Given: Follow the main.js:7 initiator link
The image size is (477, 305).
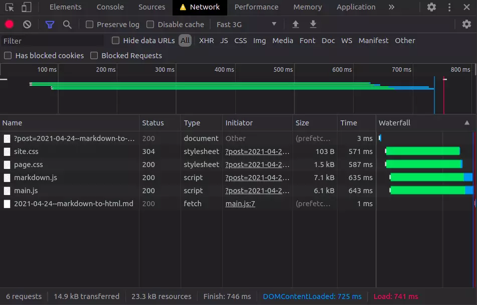Looking at the screenshot, I should tap(240, 204).
